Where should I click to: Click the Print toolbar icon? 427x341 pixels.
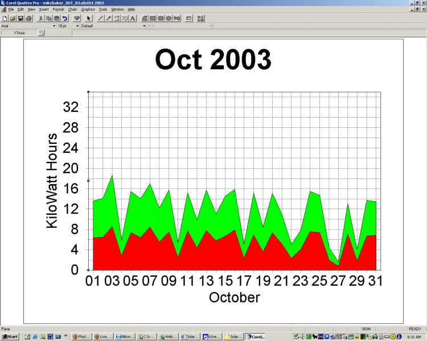tap(28, 18)
